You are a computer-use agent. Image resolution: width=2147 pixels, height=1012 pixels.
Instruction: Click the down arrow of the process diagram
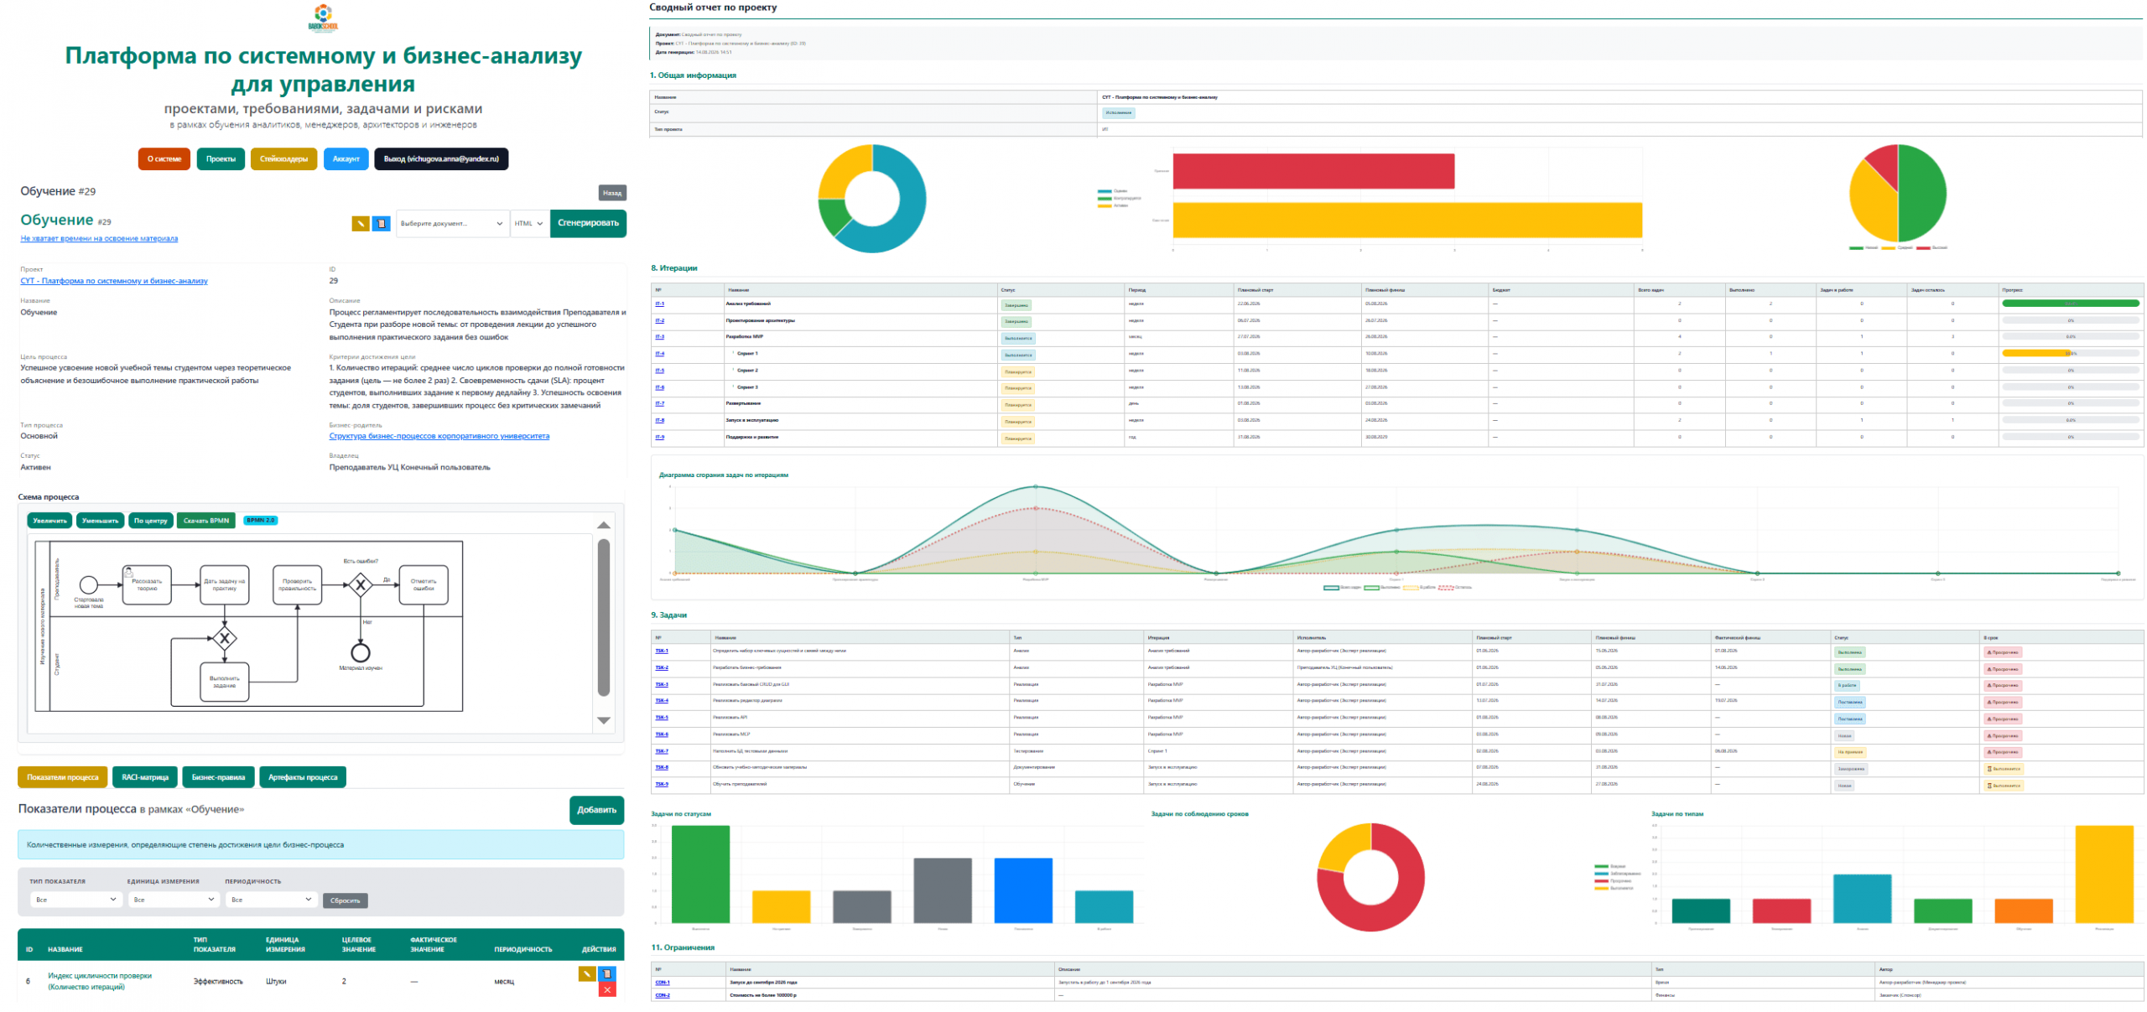pyautogui.click(x=603, y=720)
